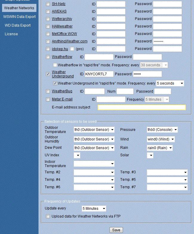Uncheck the Weather Underground checkbox

[48, 74]
